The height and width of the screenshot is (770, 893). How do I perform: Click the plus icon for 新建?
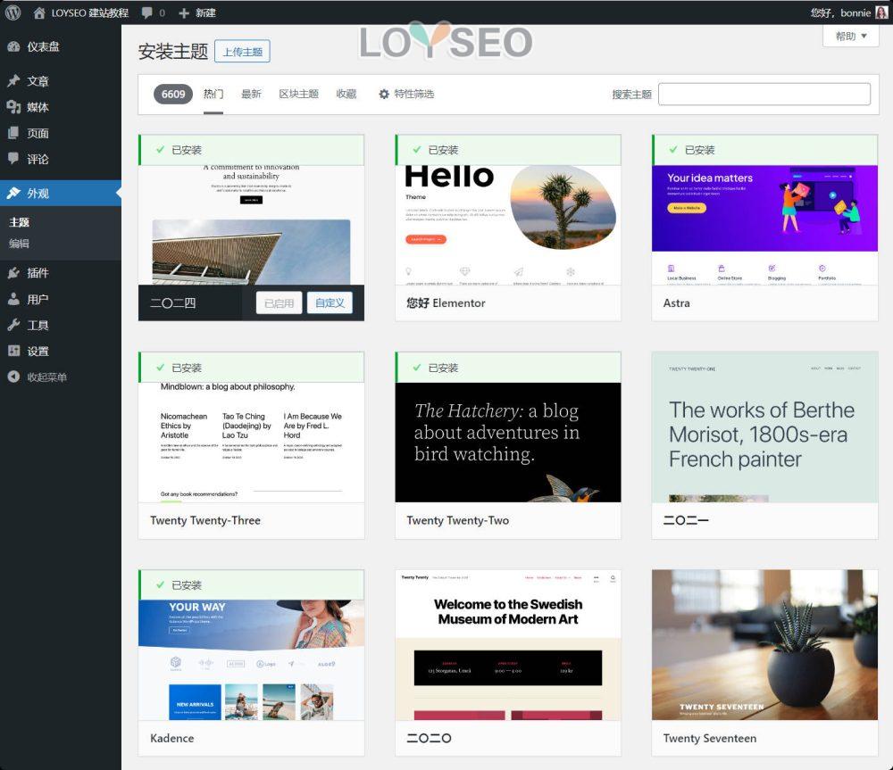pos(184,12)
